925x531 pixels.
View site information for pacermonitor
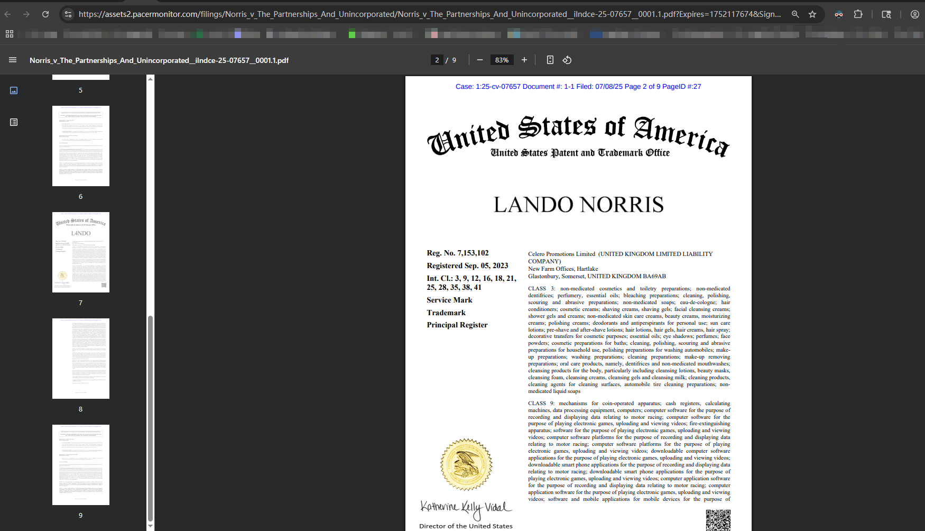point(68,14)
